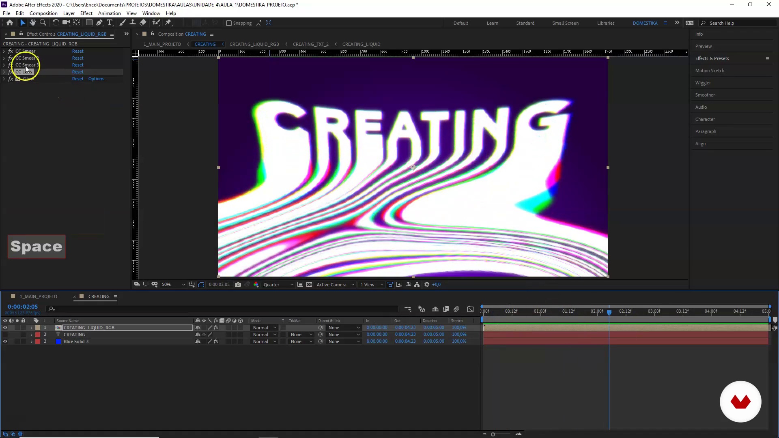Expand the CREATING text layer properties
The width and height of the screenshot is (779, 438).
(31, 335)
